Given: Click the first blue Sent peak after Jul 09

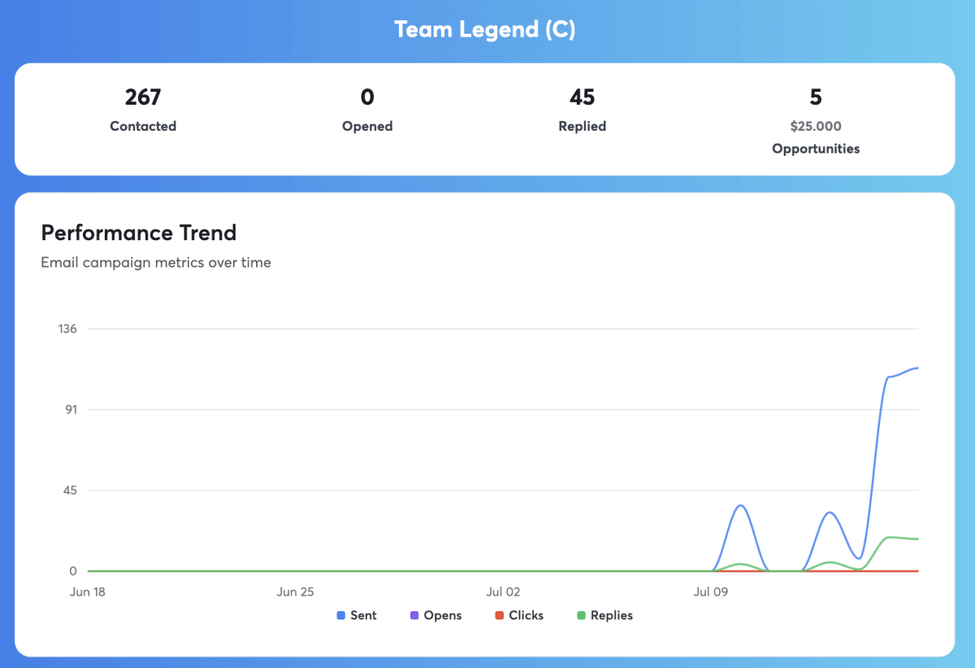Looking at the screenshot, I should (740, 506).
